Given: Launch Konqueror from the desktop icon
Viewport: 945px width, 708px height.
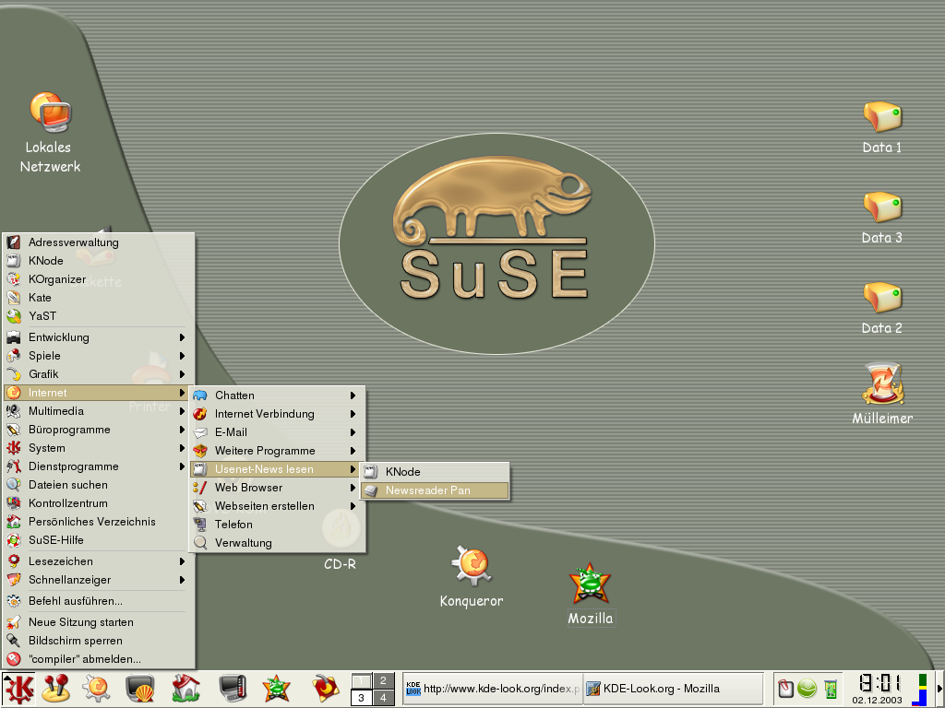Looking at the screenshot, I should [472, 566].
